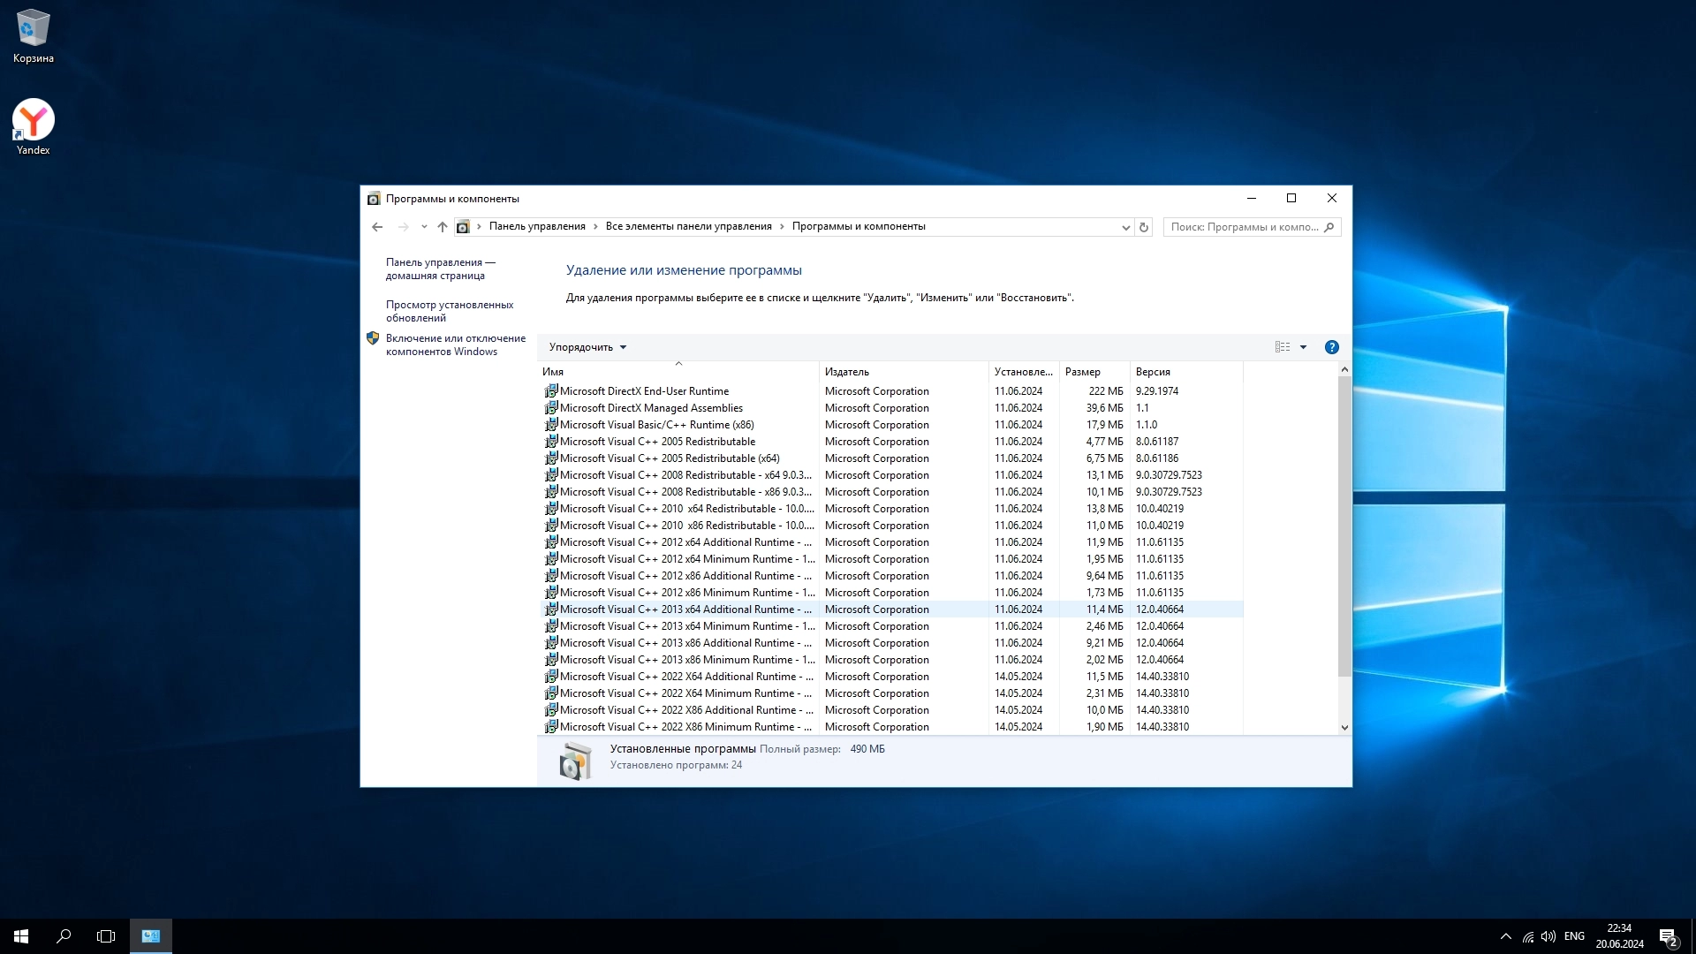Expand the view options dropdown arrow
Screen dimensions: 1696x954
(x=1303, y=347)
